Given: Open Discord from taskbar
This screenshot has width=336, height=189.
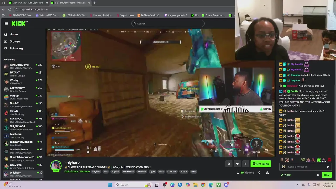Looking at the screenshot, I should coord(226,185).
